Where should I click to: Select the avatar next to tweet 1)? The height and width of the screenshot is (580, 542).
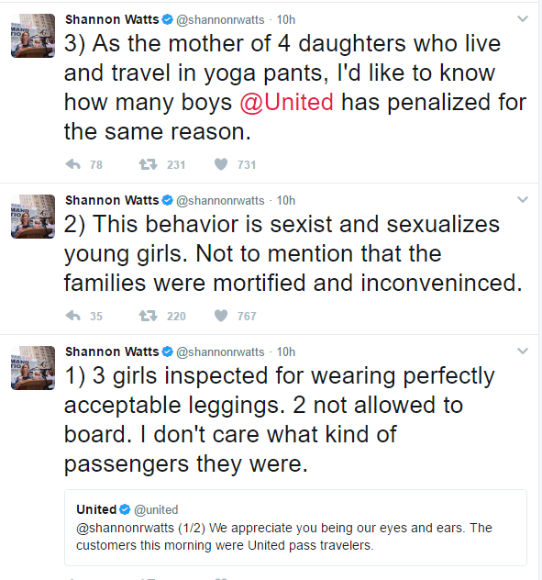33,368
